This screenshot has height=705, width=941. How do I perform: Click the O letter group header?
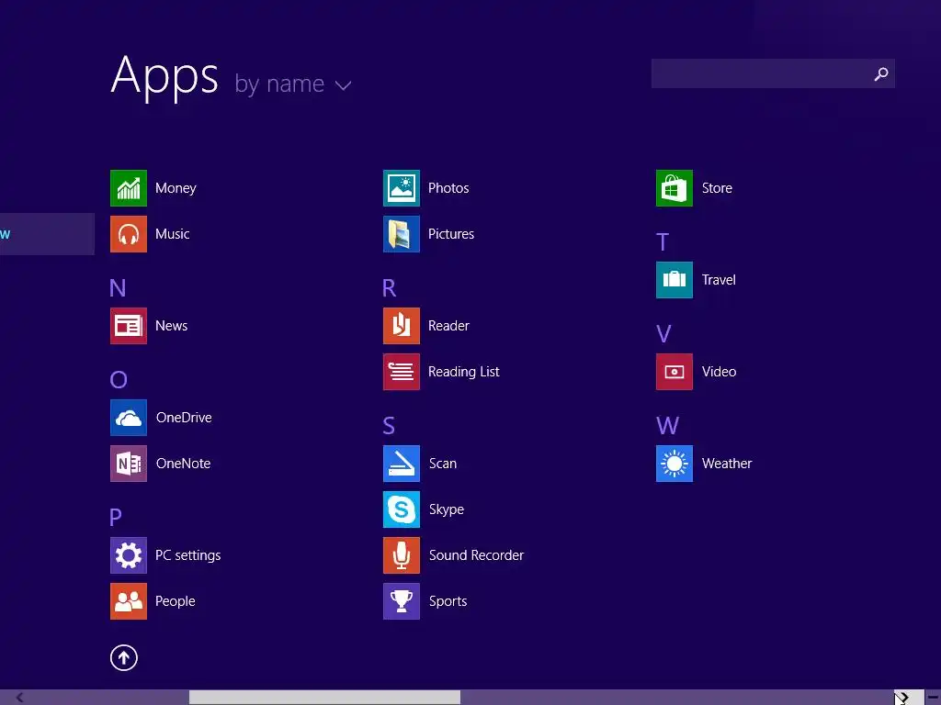coord(119,380)
